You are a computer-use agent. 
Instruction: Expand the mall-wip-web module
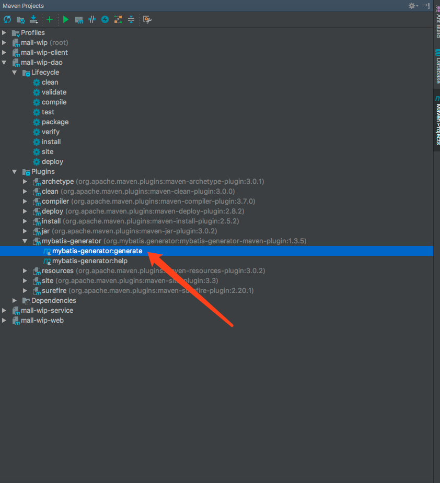click(4, 321)
